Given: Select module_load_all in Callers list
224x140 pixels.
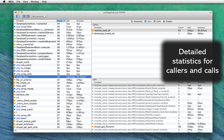Looking at the screenshot, I should click(x=152, y=31).
